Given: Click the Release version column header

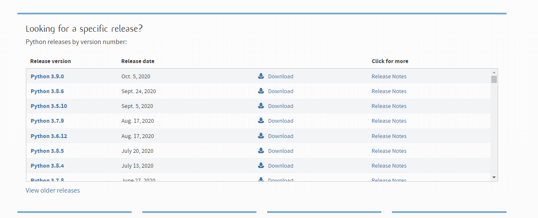Looking at the screenshot, I should click(51, 61).
